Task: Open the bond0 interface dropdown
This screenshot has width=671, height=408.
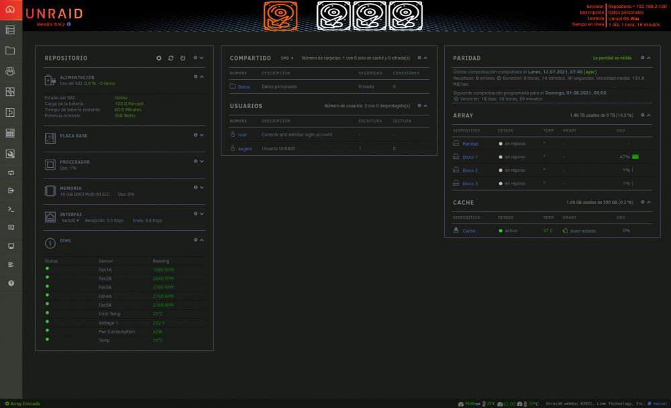Action: [x=70, y=221]
